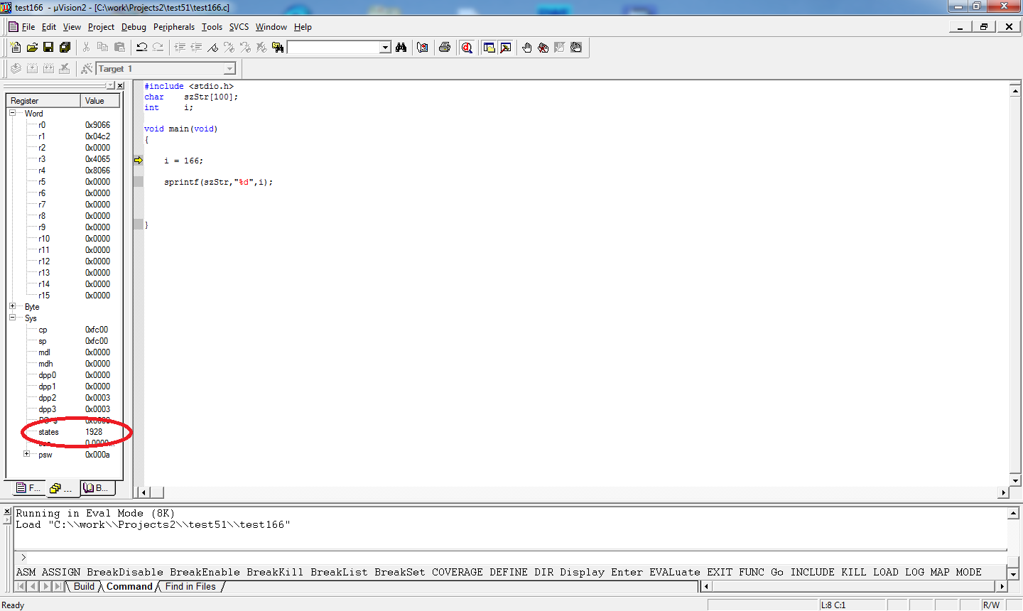Insert breakpoint with the hand icon
1023x611 pixels.
coord(526,48)
